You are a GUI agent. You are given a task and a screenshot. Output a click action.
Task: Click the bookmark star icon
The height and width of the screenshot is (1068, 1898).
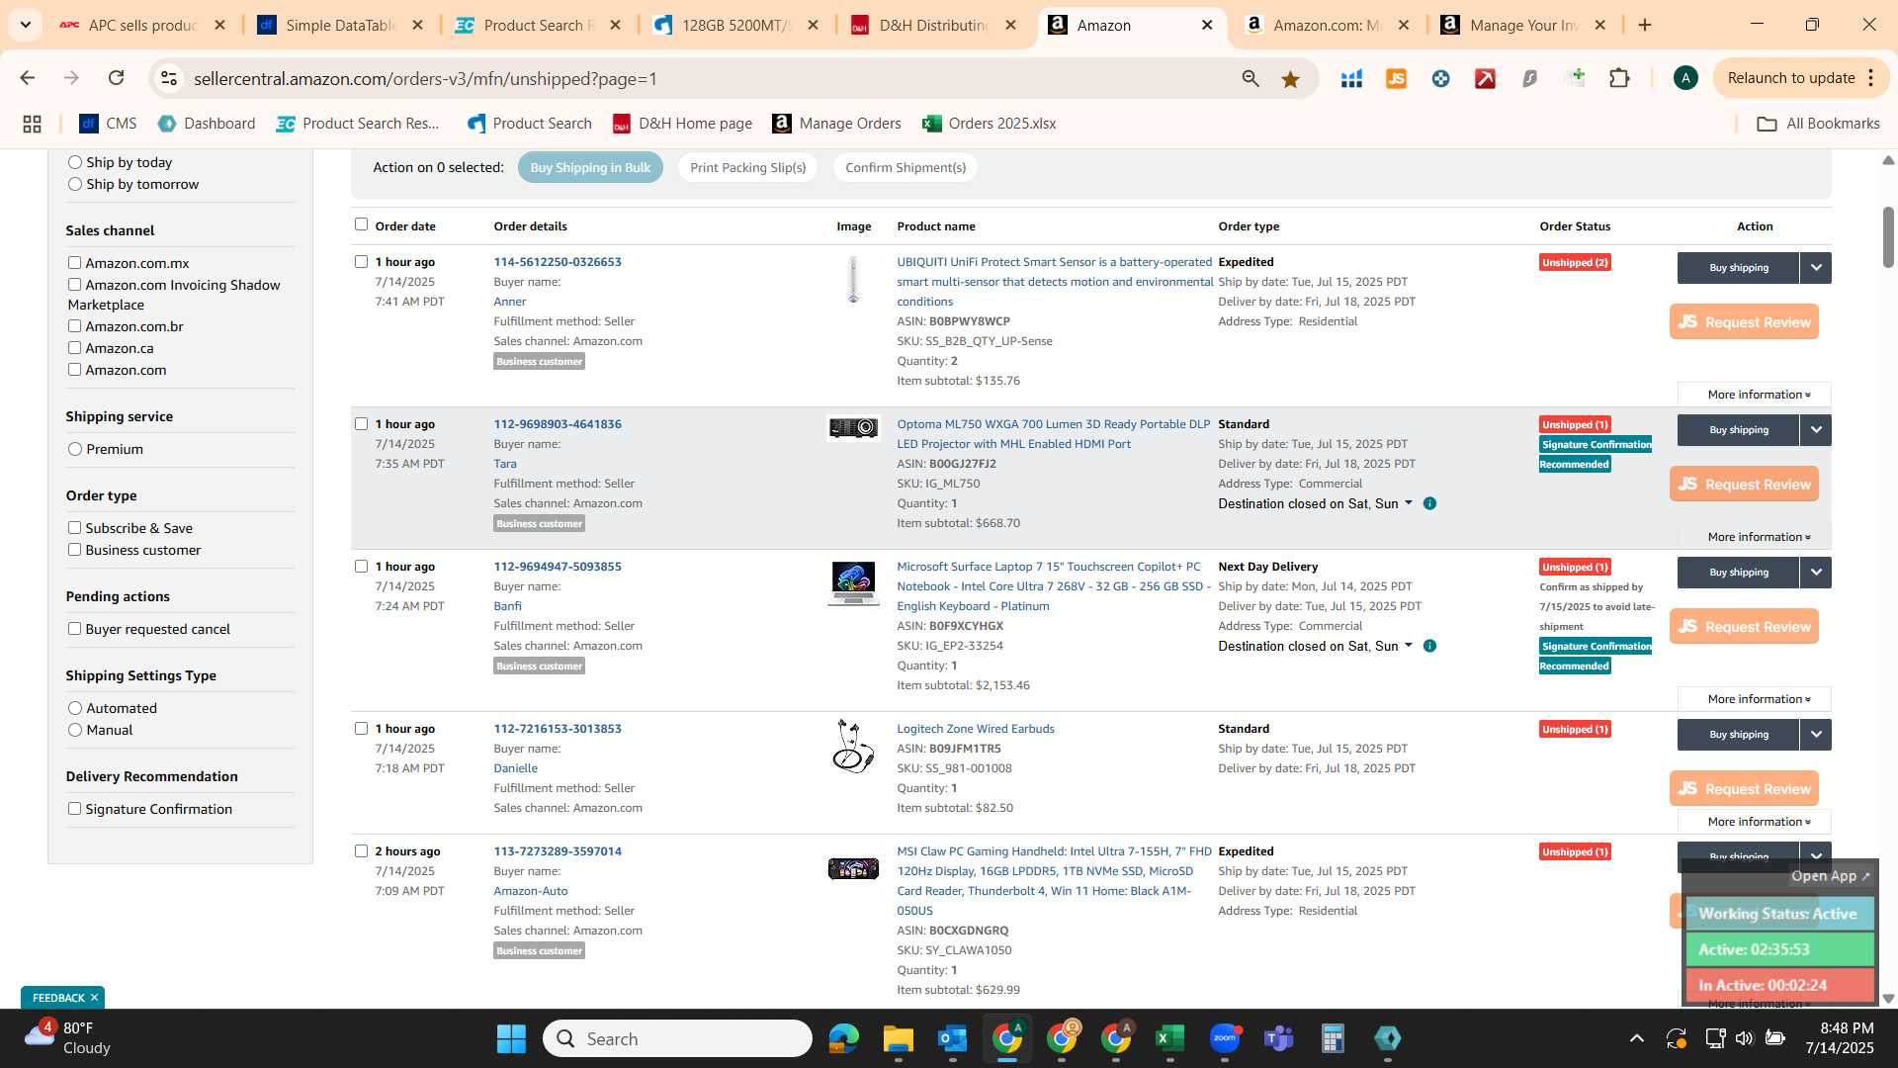[1290, 79]
